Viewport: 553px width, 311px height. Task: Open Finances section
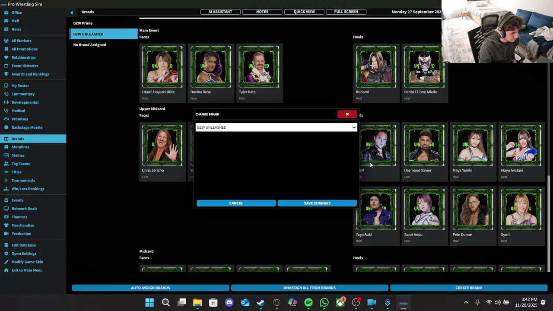(x=19, y=217)
